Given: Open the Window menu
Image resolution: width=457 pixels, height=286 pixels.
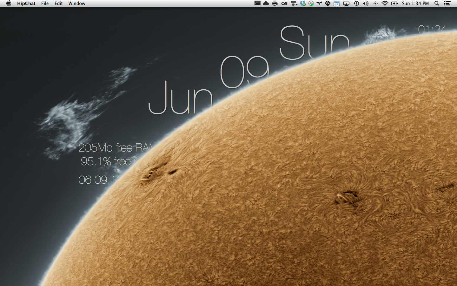Looking at the screenshot, I should [77, 3].
